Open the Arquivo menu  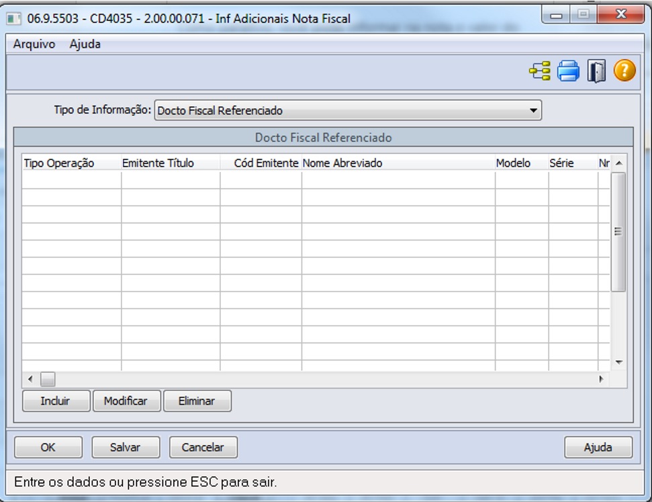[x=34, y=44]
